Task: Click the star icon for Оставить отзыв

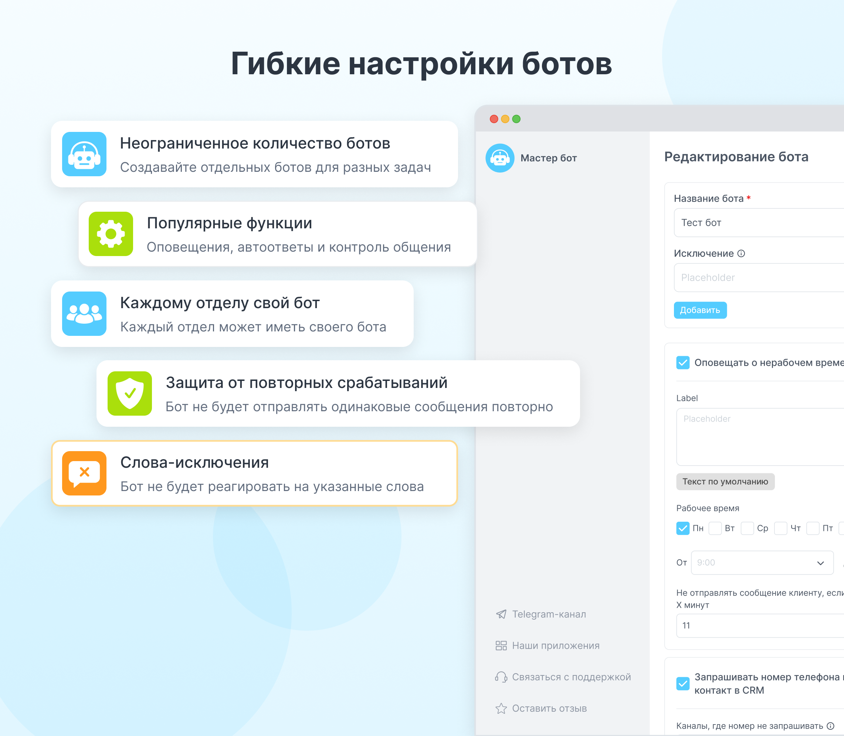Action: pos(501,709)
